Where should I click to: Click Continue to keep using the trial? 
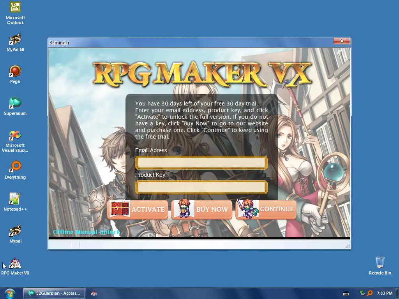pyautogui.click(x=266, y=209)
